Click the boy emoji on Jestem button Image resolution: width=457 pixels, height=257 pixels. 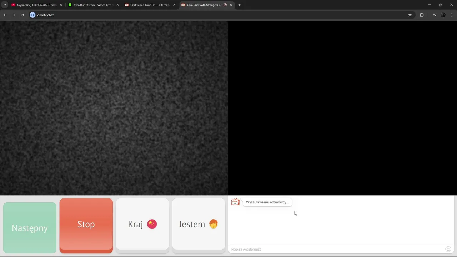pos(213,224)
